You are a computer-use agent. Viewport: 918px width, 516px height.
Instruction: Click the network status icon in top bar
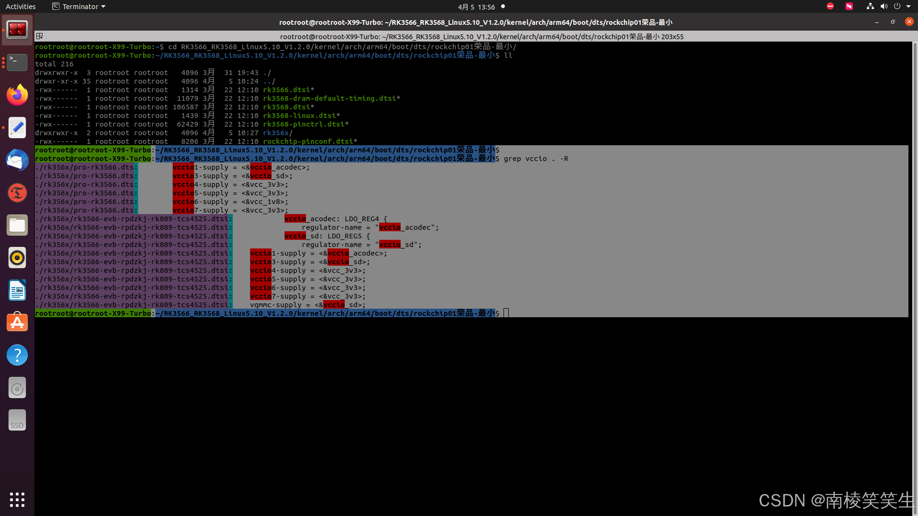pos(870,7)
